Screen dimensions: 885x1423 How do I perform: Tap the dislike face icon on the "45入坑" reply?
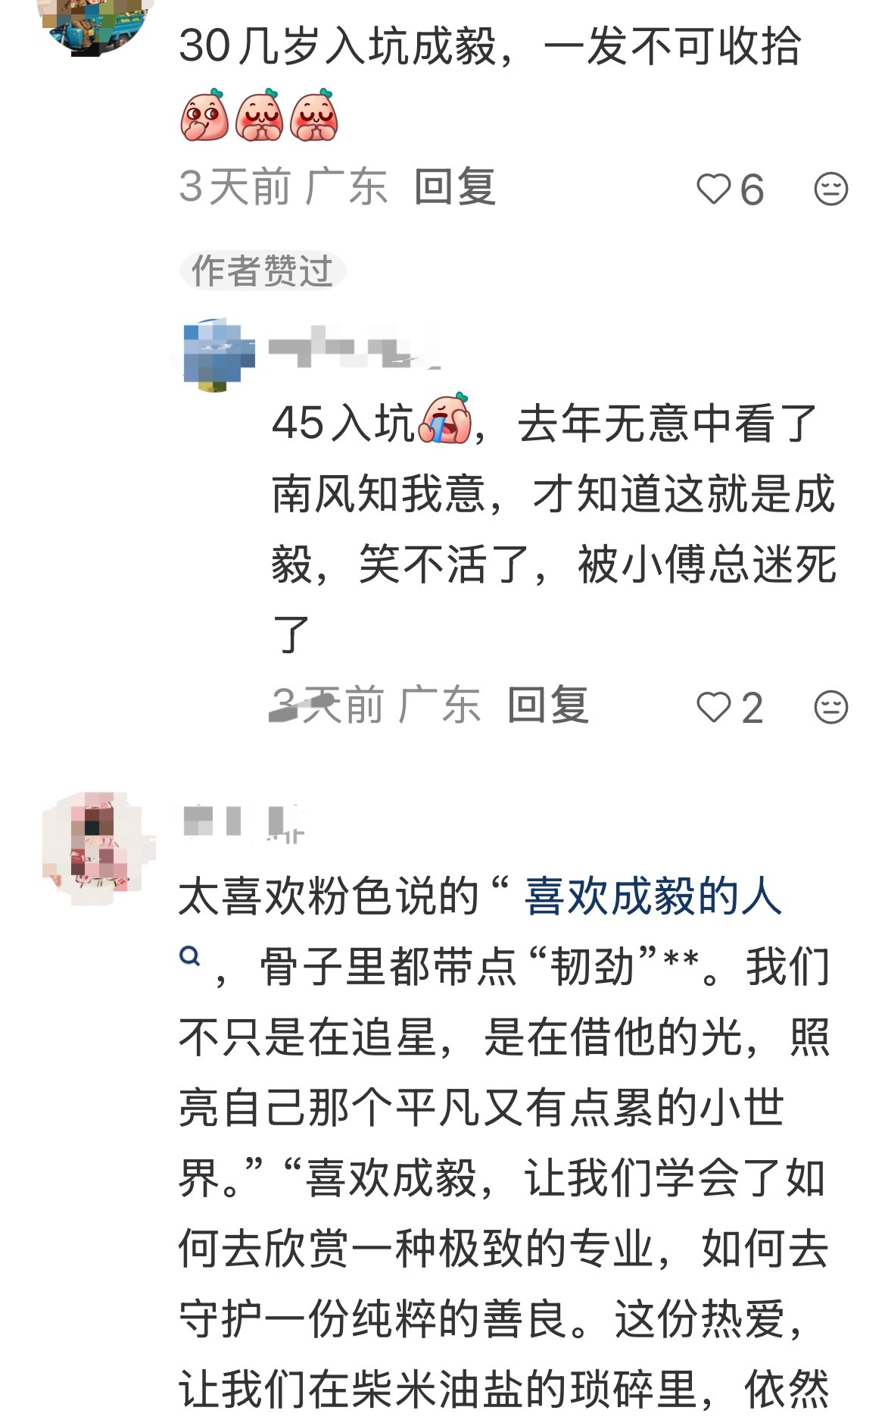click(830, 708)
